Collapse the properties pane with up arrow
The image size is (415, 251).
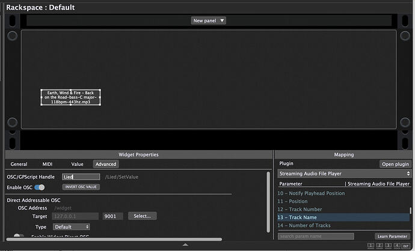(185, 244)
